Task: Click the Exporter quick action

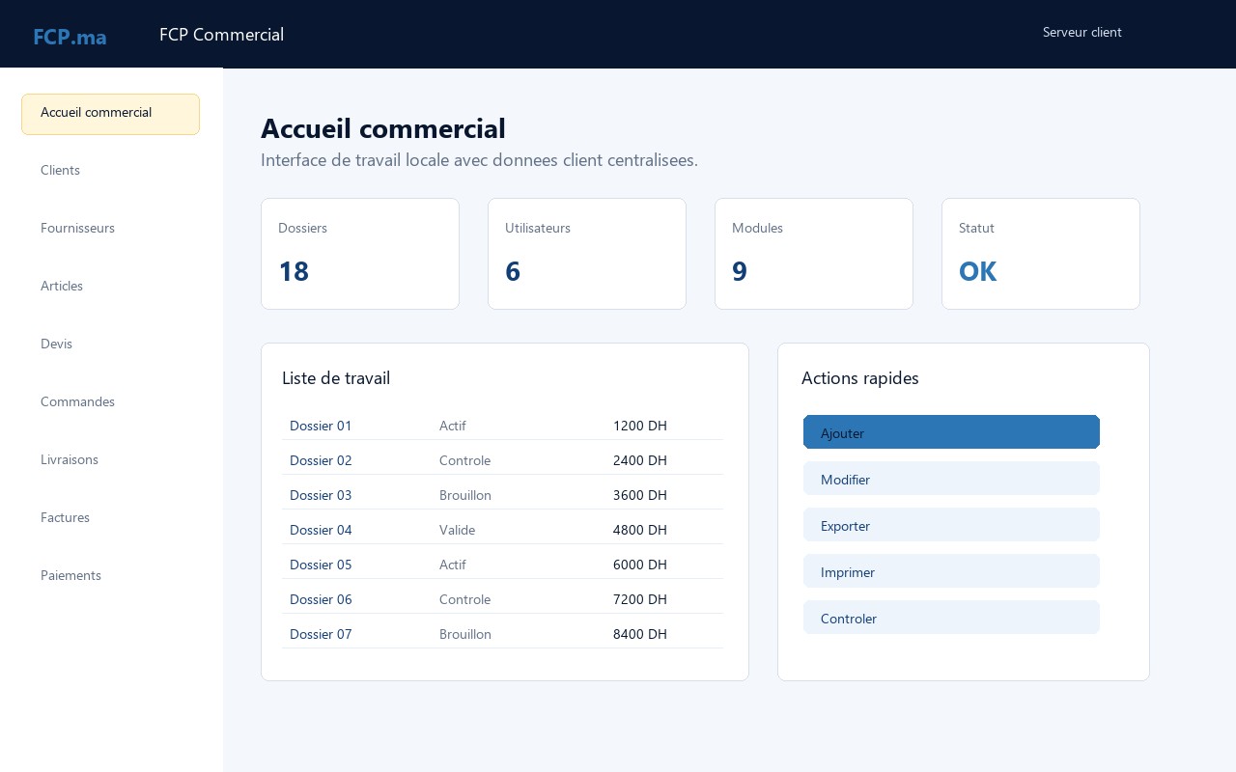Action: click(951, 525)
